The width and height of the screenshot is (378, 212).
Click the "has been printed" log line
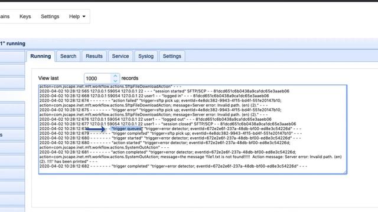click(69, 161)
